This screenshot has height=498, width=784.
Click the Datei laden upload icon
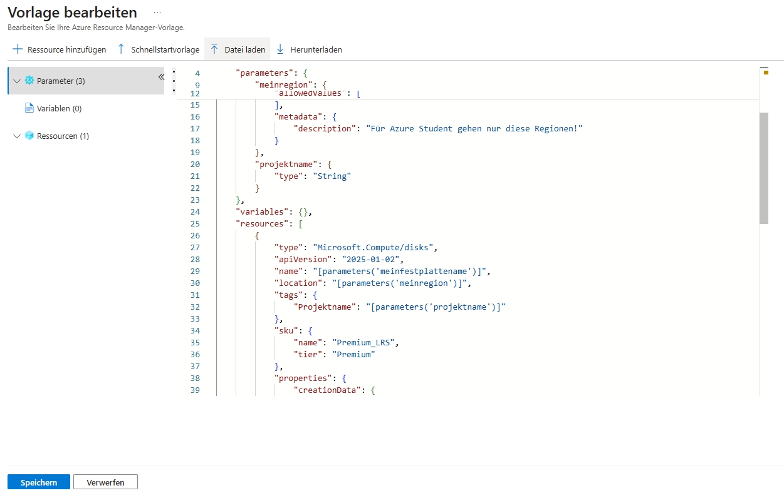[214, 49]
